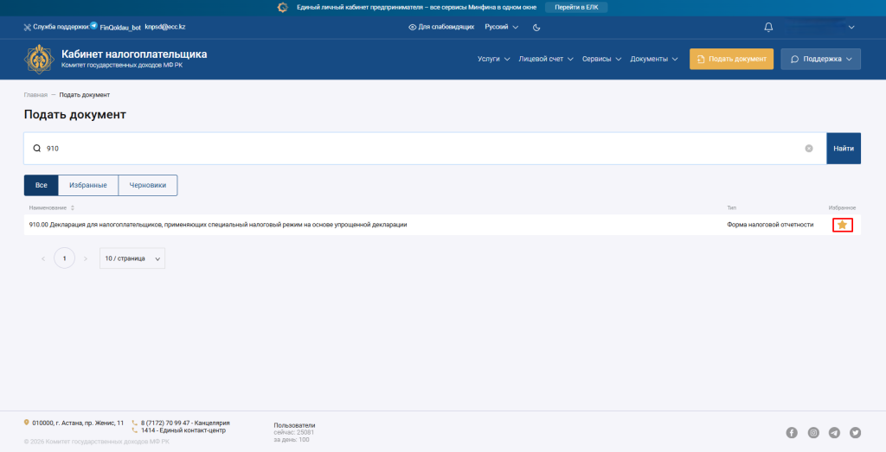This screenshot has width=886, height=452.
Task: Click the search input field
Action: click(x=415, y=149)
